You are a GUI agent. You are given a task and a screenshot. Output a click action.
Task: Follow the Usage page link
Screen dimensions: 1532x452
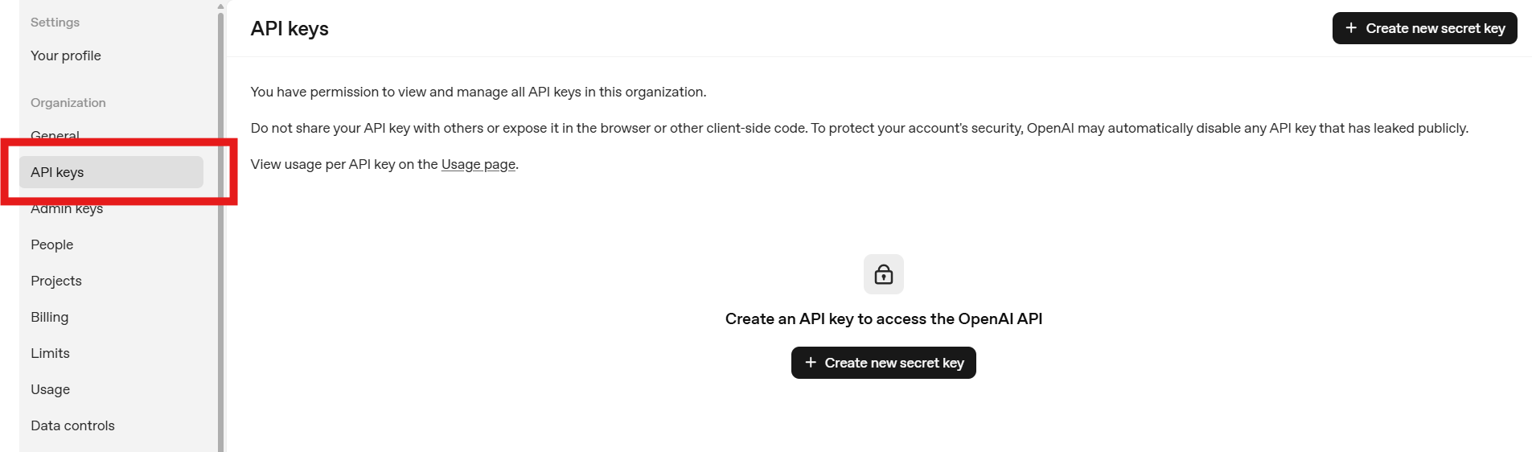click(478, 164)
